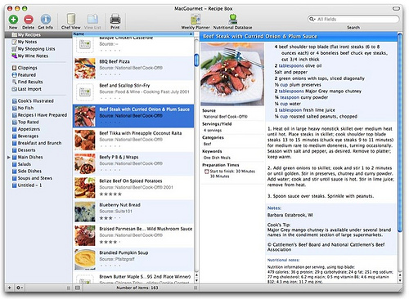Click Braised Parmesan Beef star rating
Image resolution: width=409 pixels, height=299 pixels.
[x=110, y=242]
